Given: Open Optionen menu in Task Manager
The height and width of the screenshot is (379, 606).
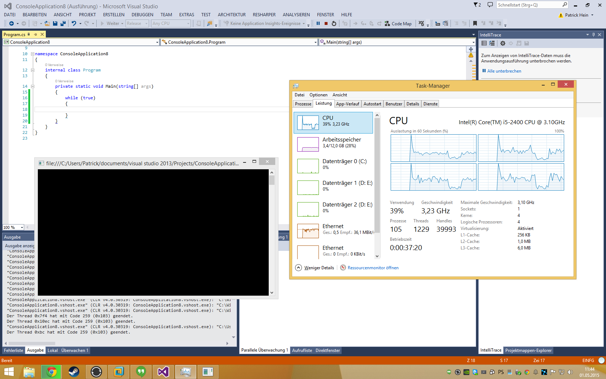Looking at the screenshot, I should 319,95.
